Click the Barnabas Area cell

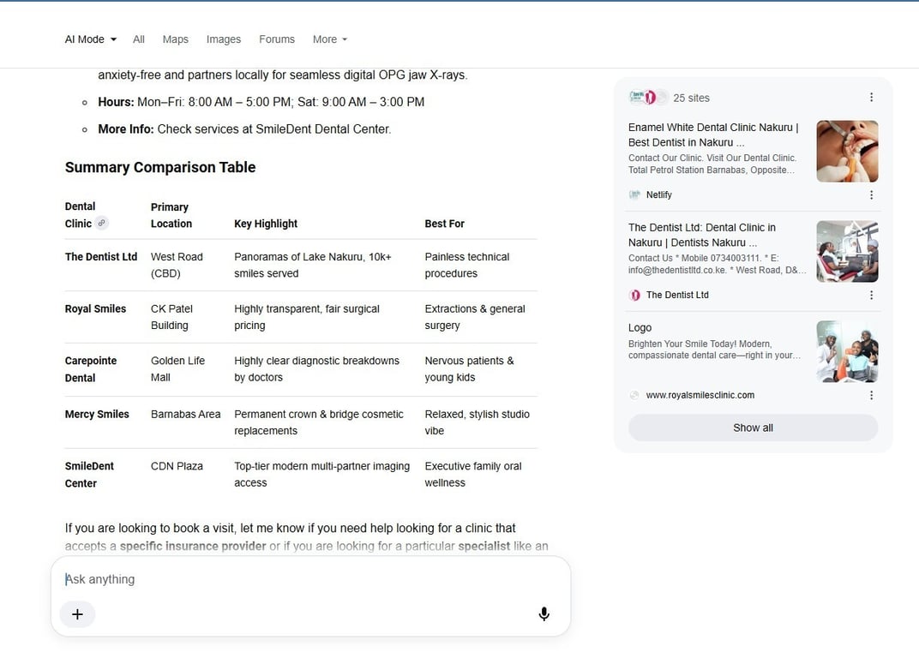click(185, 415)
